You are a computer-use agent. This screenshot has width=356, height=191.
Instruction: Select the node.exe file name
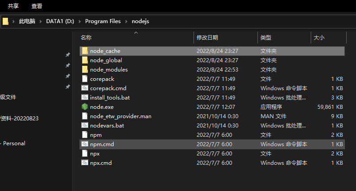point(102,107)
